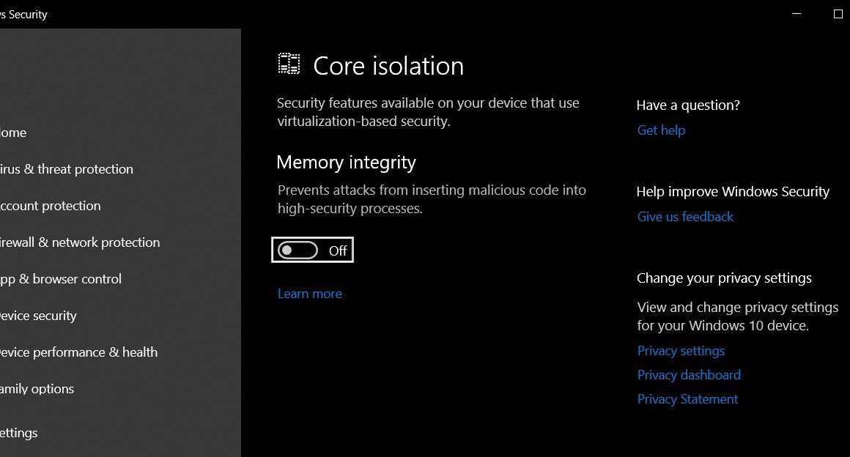Open the Privacy dashboard link
The height and width of the screenshot is (457, 850).
[689, 375]
